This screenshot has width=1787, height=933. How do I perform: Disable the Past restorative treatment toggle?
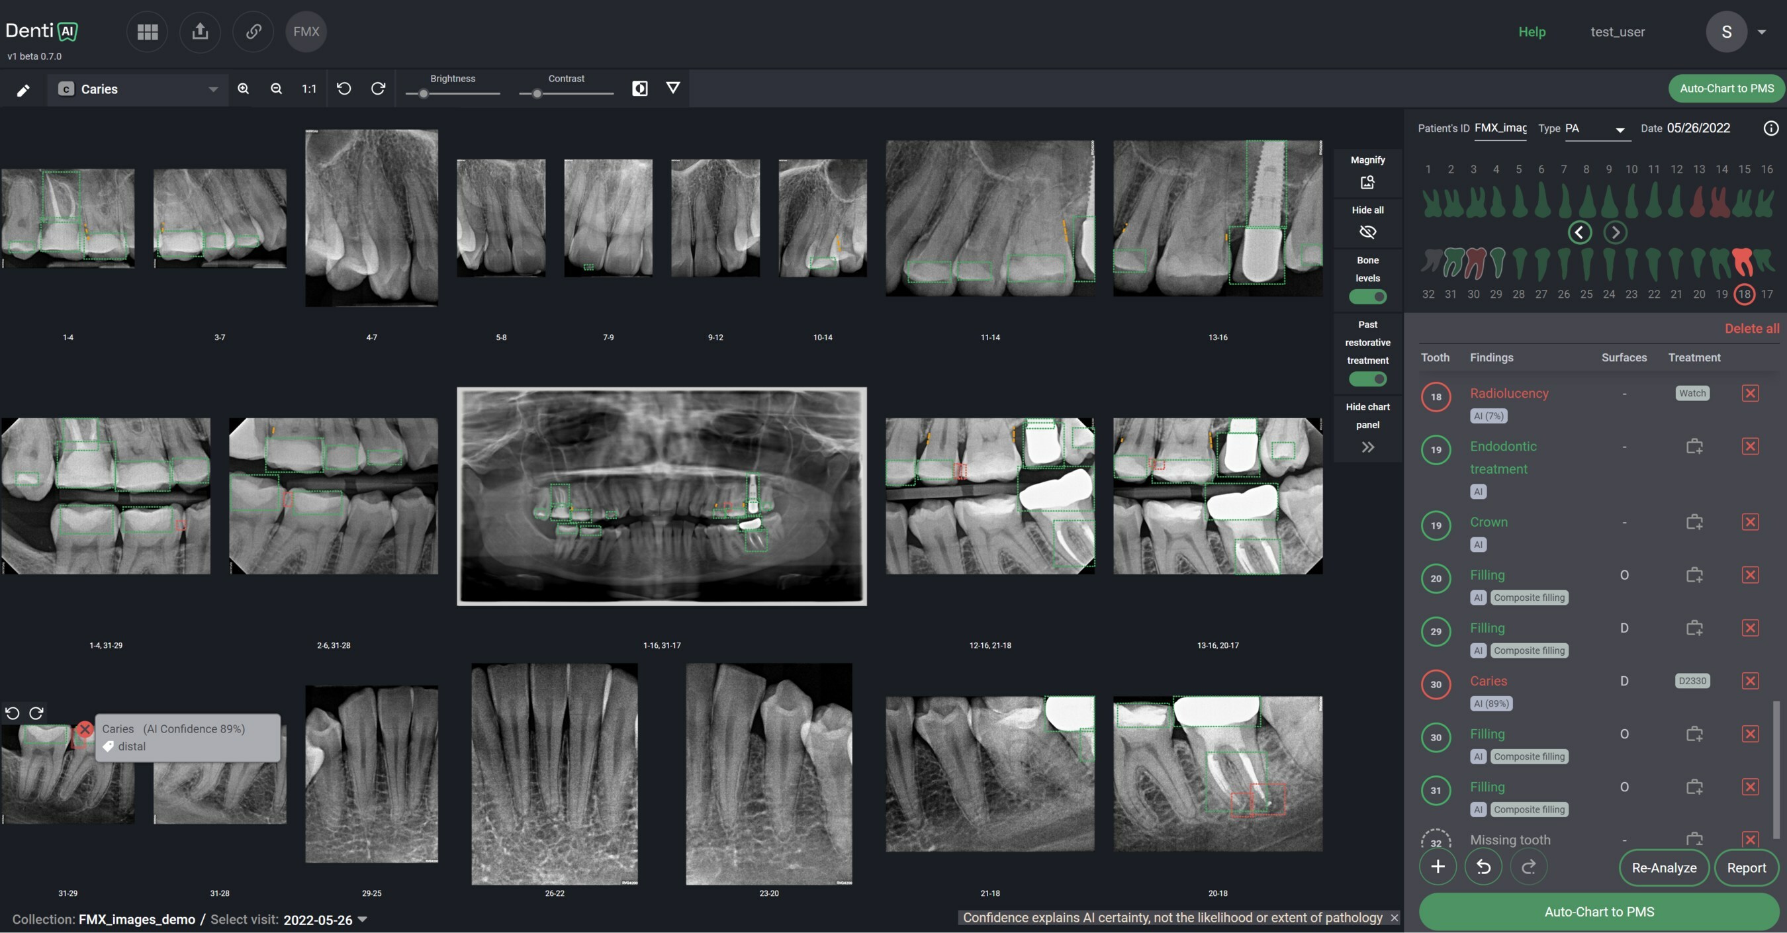pyautogui.click(x=1367, y=378)
